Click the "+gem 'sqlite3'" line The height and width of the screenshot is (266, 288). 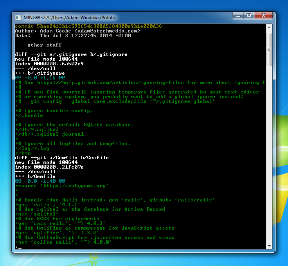37,214
